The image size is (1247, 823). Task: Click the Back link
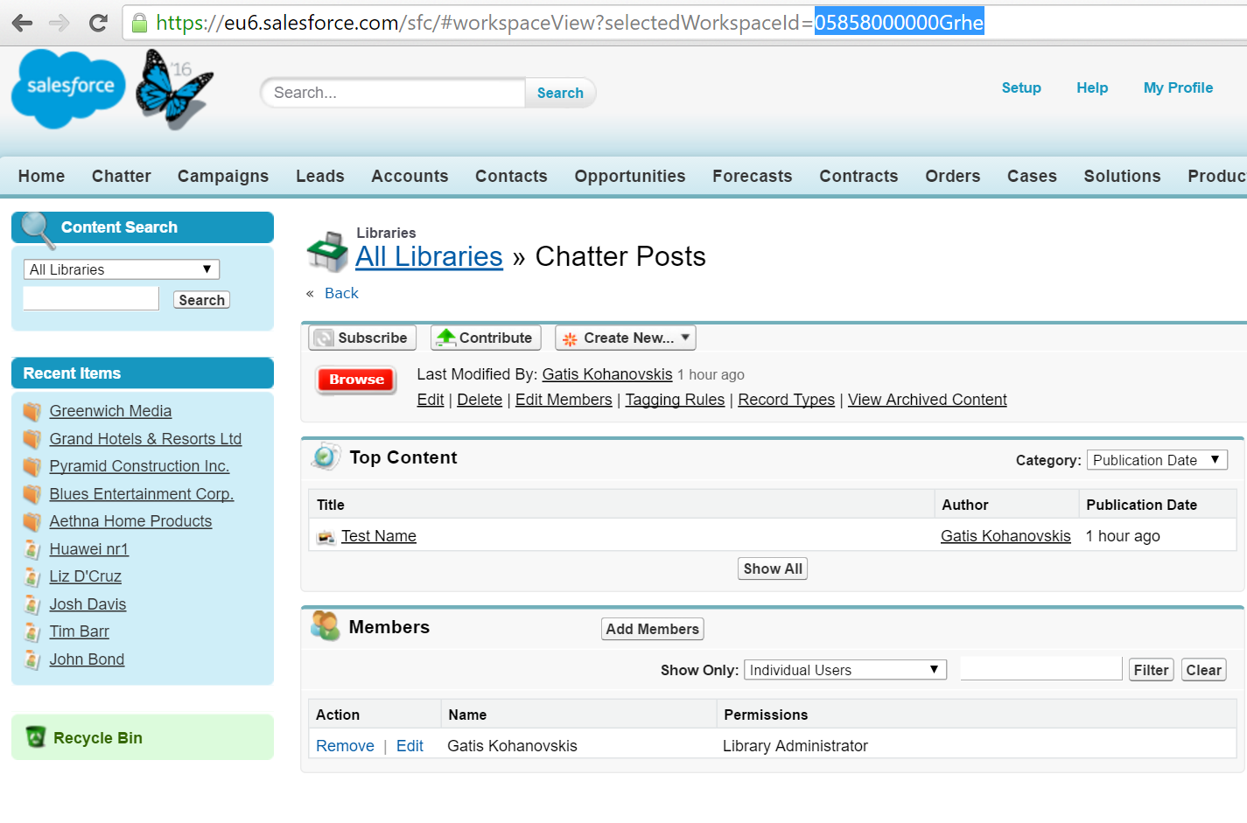click(341, 293)
